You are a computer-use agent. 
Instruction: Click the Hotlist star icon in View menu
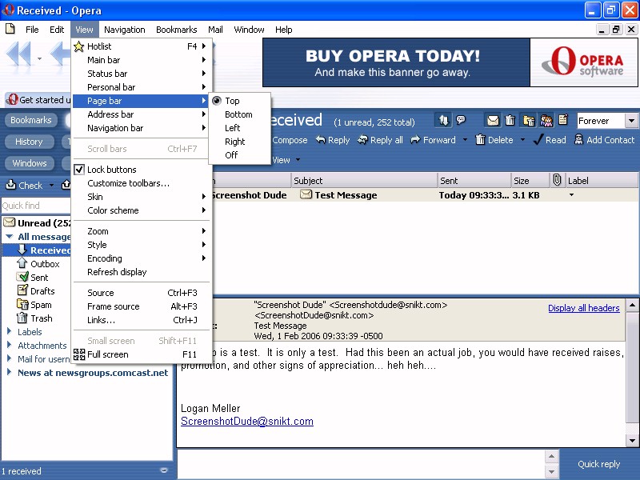tap(79, 46)
